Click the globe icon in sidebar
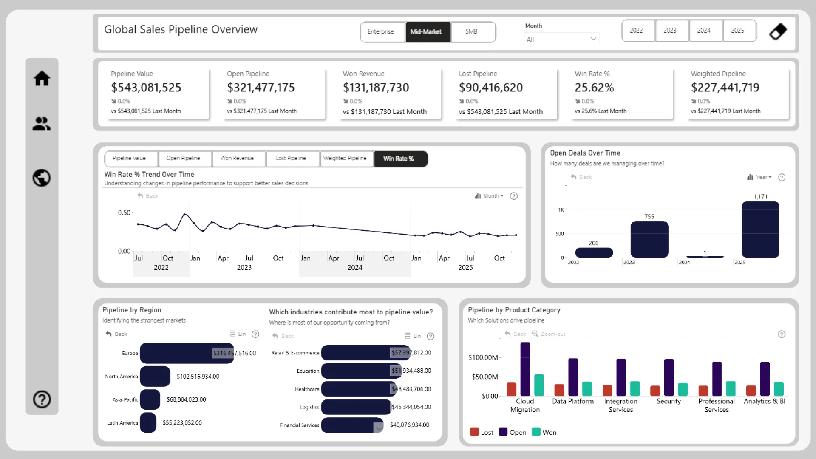816x459 pixels. 42,178
